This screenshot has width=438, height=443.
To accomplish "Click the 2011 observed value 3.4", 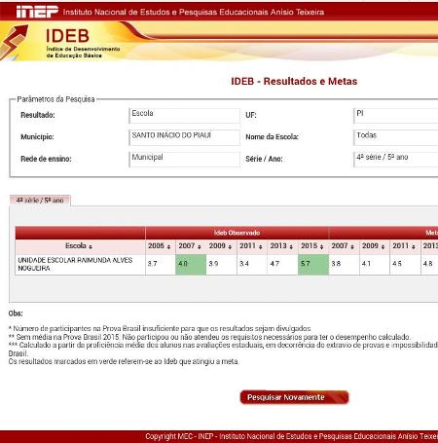I will (244, 264).
